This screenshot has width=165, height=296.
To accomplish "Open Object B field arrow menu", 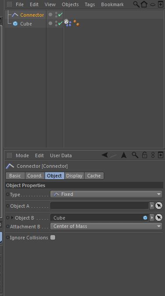I will point(152,218).
